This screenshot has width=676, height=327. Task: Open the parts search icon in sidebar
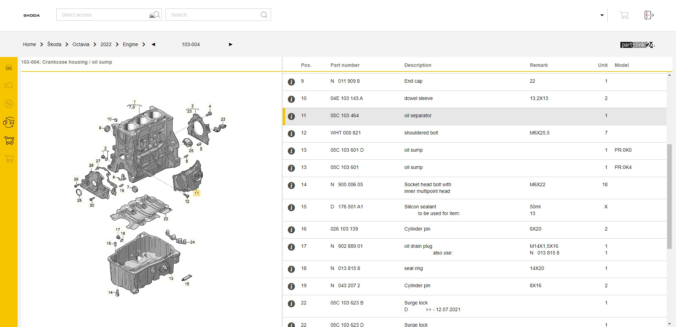tap(8, 86)
